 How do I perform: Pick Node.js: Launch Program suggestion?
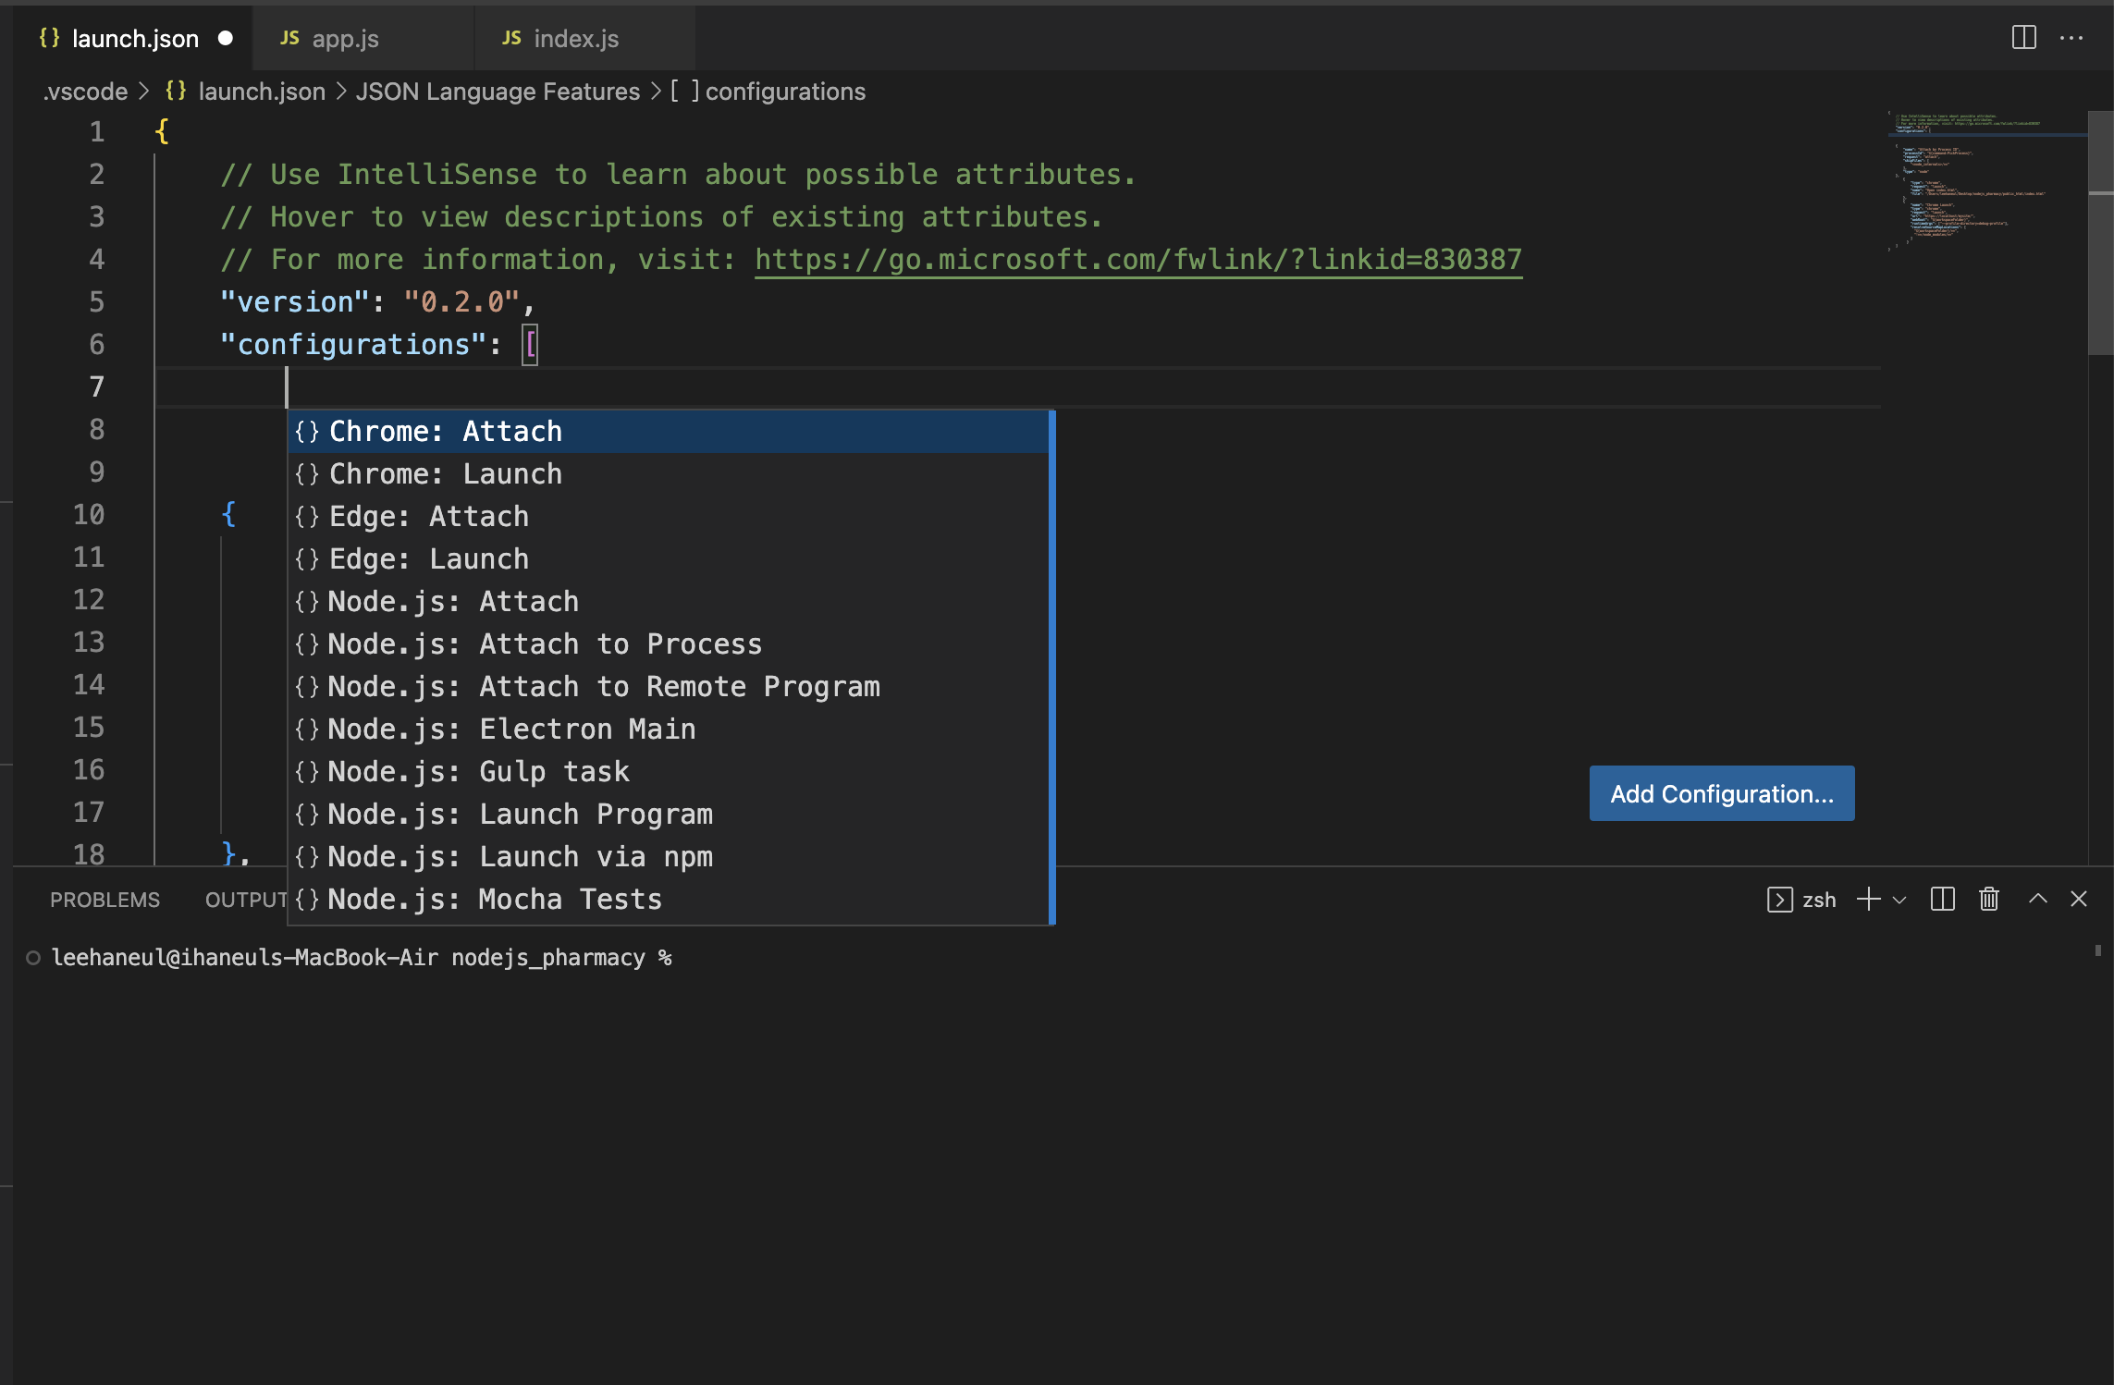(669, 815)
